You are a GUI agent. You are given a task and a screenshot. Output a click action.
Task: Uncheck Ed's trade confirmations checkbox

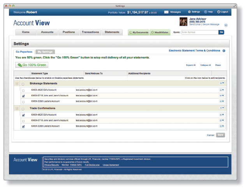23,115
